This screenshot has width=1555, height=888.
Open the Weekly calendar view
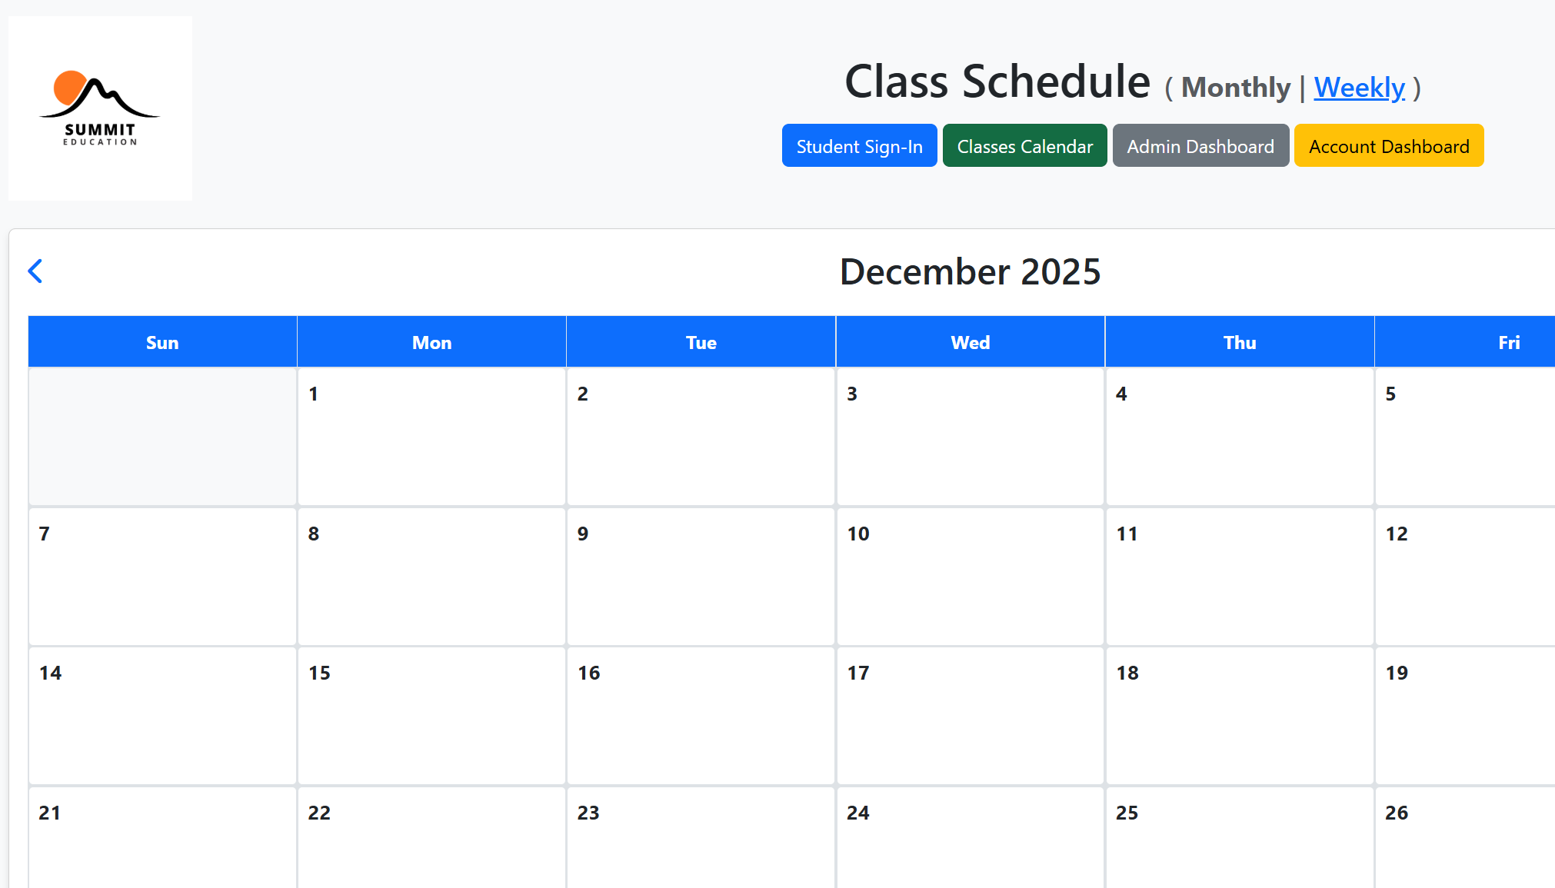tap(1359, 87)
